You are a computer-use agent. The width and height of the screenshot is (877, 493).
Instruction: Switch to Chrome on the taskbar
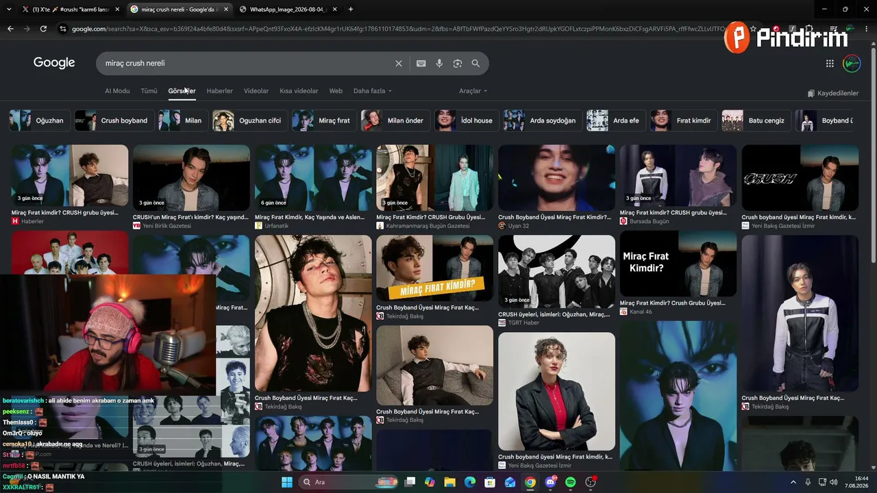click(530, 482)
